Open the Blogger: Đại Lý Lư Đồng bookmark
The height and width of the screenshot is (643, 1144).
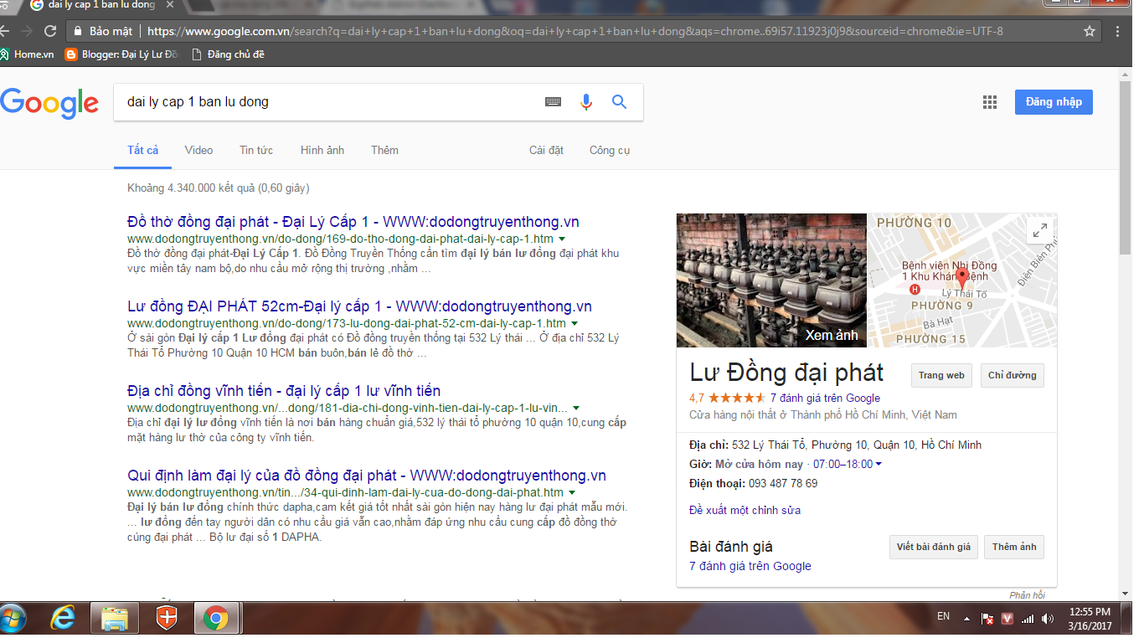click(x=121, y=54)
